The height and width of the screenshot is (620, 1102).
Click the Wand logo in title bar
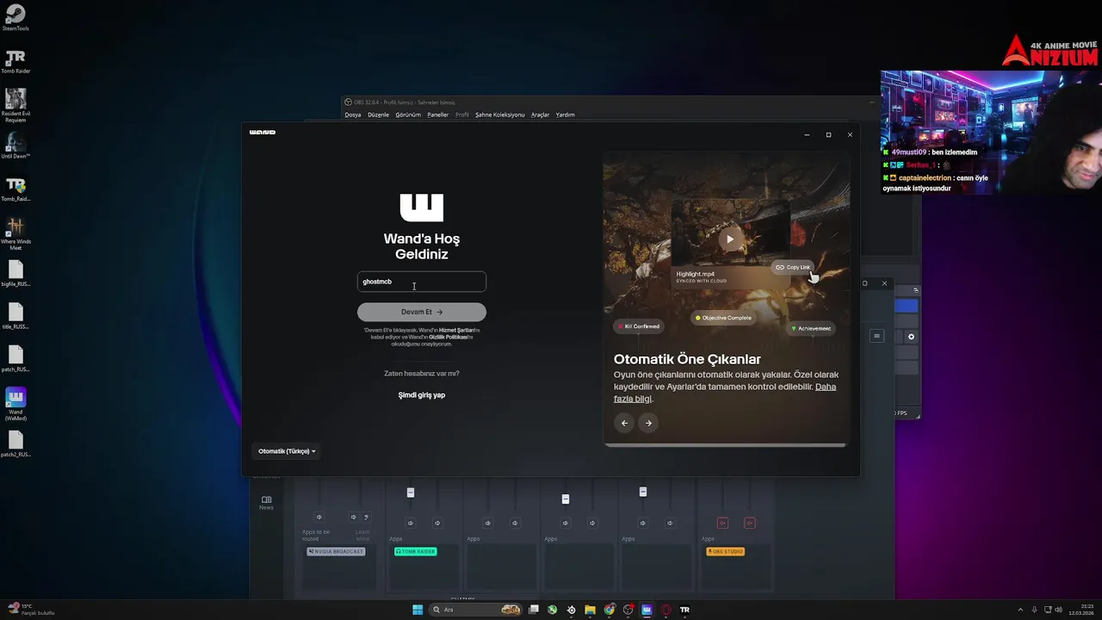[x=263, y=133]
